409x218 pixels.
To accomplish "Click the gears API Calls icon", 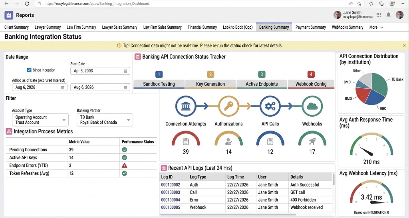I will tap(270, 106).
